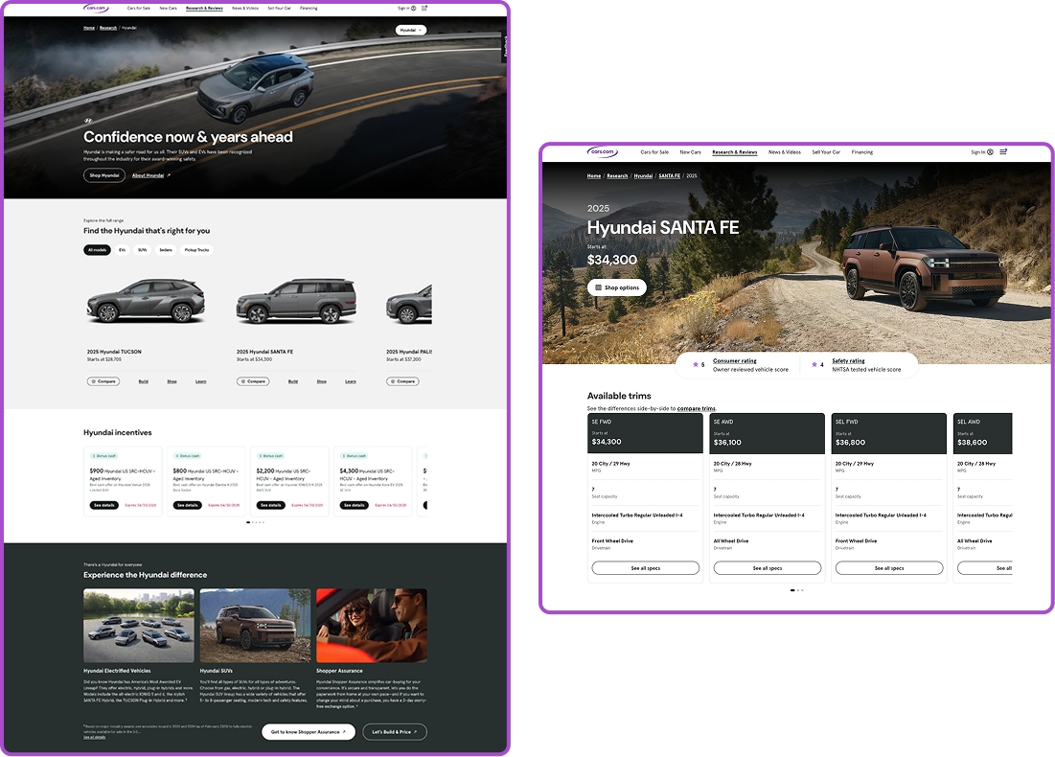
Task: Click Get to know Shopper Assurance button
Action: (309, 731)
